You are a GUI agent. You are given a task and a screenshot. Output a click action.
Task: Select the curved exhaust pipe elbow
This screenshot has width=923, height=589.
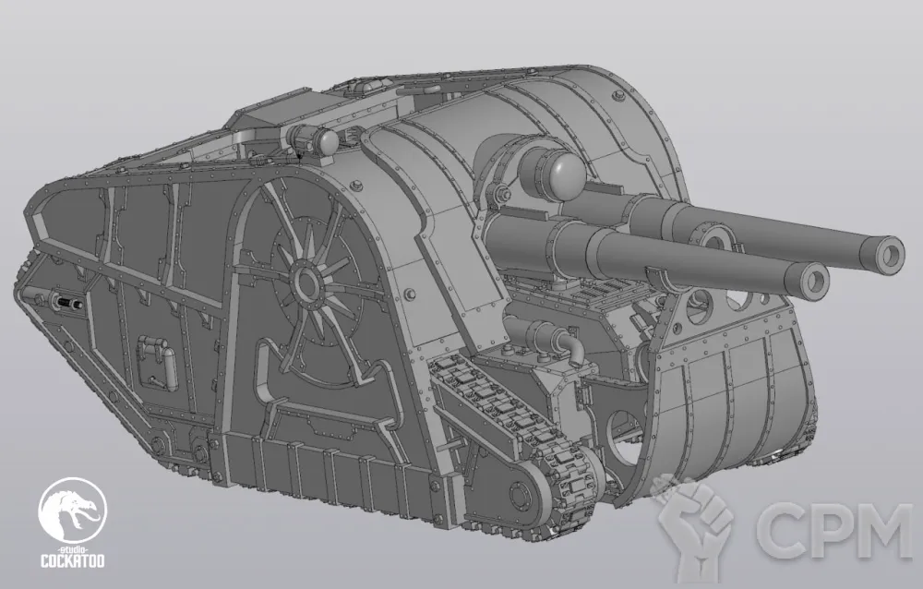pos(570,349)
